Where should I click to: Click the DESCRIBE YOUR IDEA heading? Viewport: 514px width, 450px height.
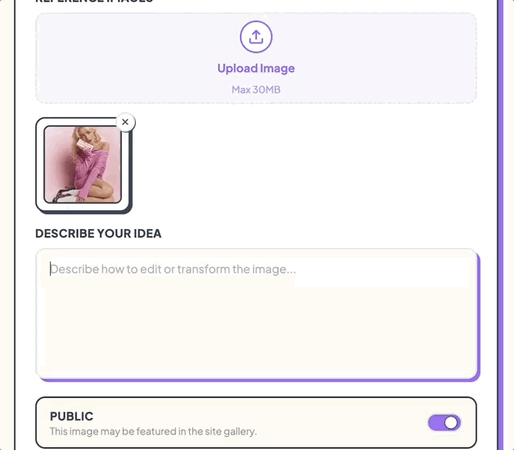pyautogui.click(x=98, y=233)
